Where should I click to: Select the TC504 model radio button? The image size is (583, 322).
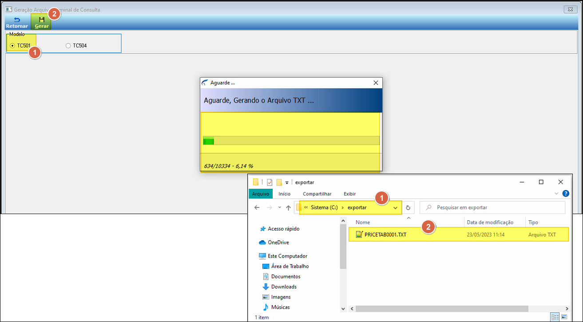(x=68, y=45)
